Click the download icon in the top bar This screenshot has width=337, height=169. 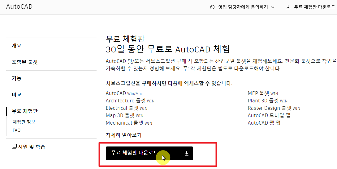point(288,7)
